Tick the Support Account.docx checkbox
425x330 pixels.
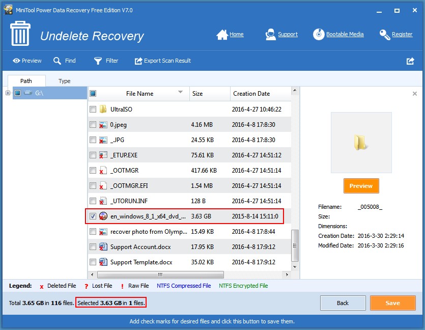(x=93, y=247)
